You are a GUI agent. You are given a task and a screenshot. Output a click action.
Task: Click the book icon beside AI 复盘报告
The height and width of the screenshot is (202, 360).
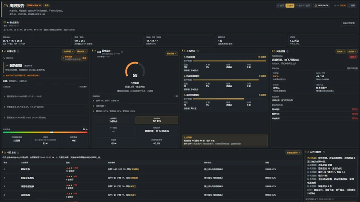[4, 22]
